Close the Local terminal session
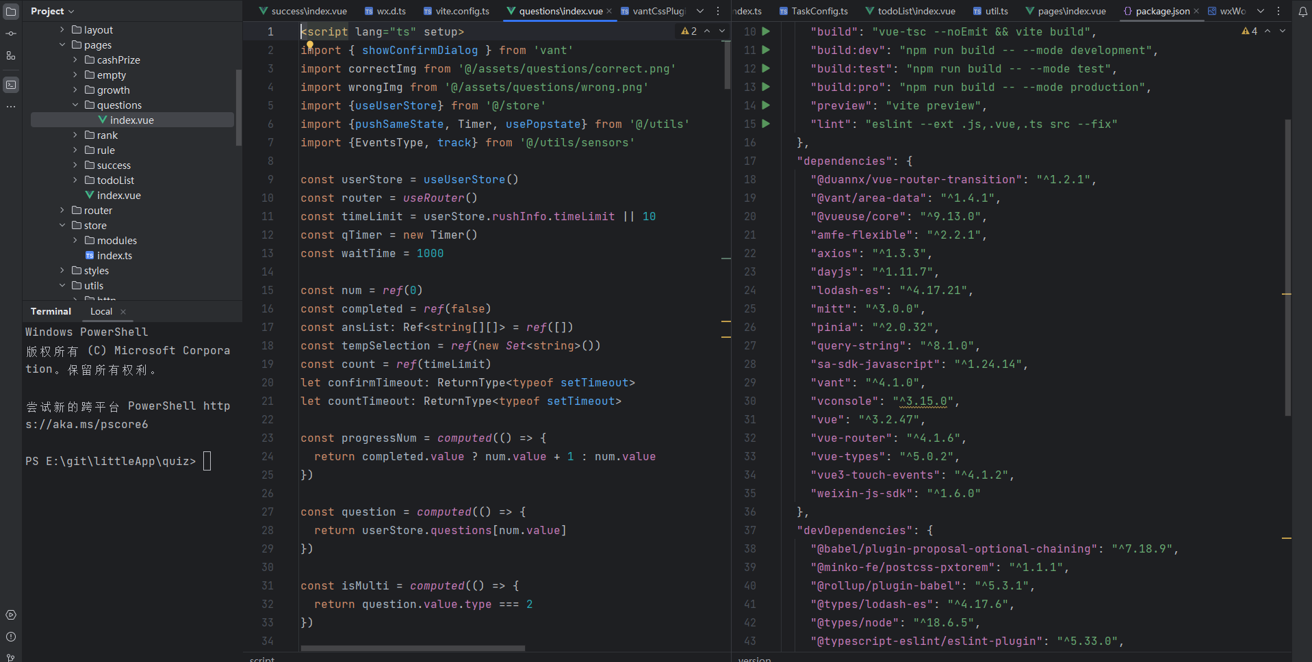Screen dimensions: 1312x662 123,312
